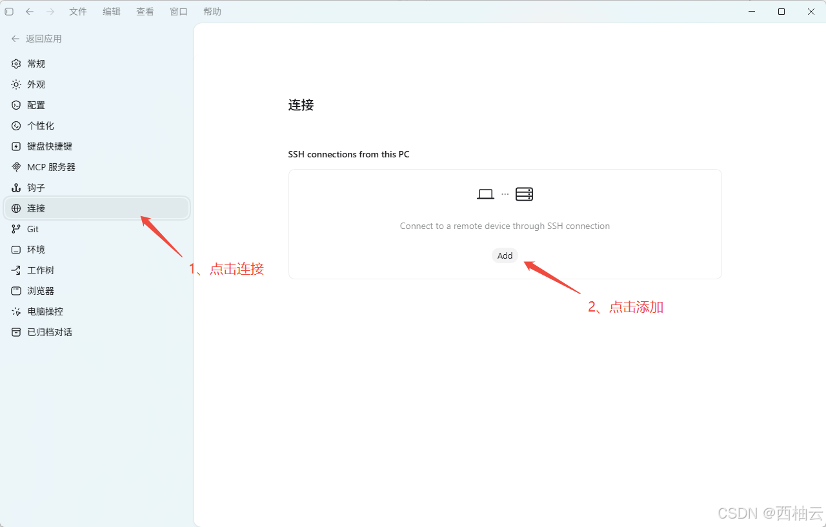
Task: Click the laptop icon in SSH card
Action: coord(485,194)
